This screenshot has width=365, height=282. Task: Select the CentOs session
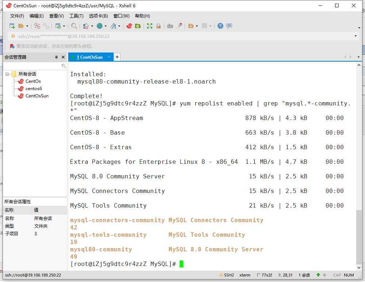point(33,81)
